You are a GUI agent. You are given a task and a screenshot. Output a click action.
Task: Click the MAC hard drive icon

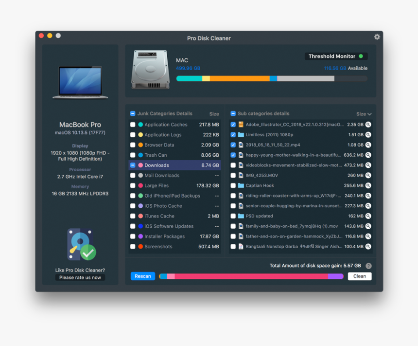[x=150, y=70]
